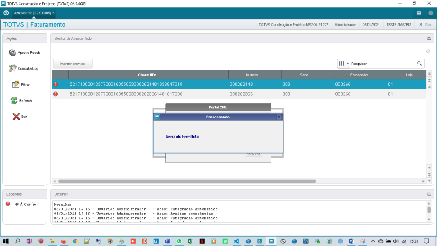Open WhatsApp from the taskbar

[x=179, y=241]
